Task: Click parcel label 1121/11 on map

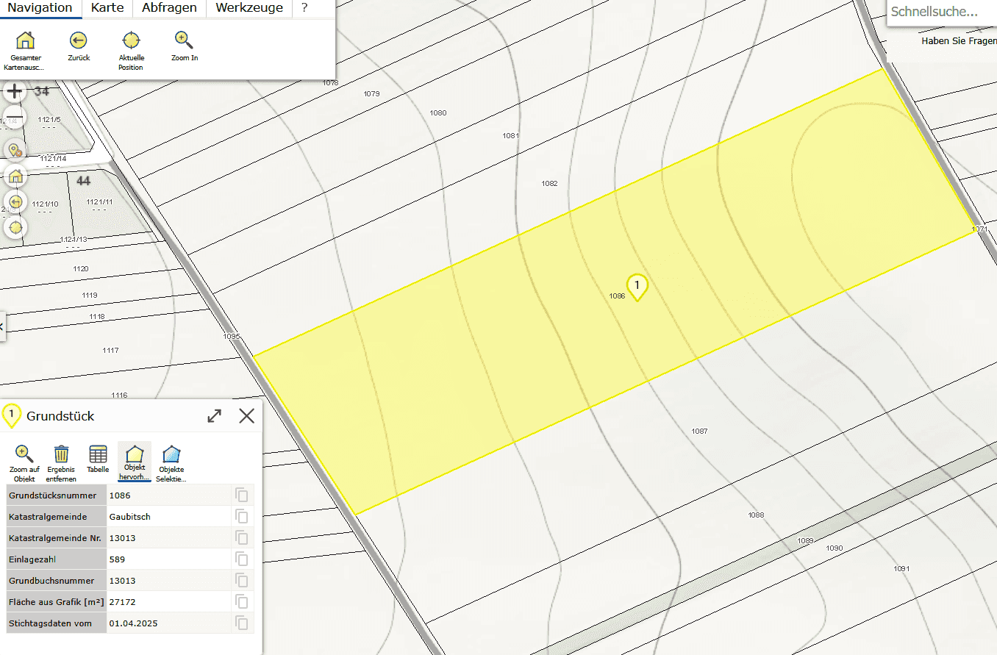Action: coord(100,202)
